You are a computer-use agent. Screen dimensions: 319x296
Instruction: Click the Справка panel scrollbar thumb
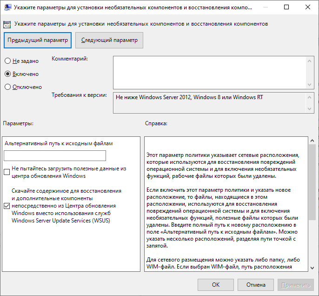pos(312,182)
